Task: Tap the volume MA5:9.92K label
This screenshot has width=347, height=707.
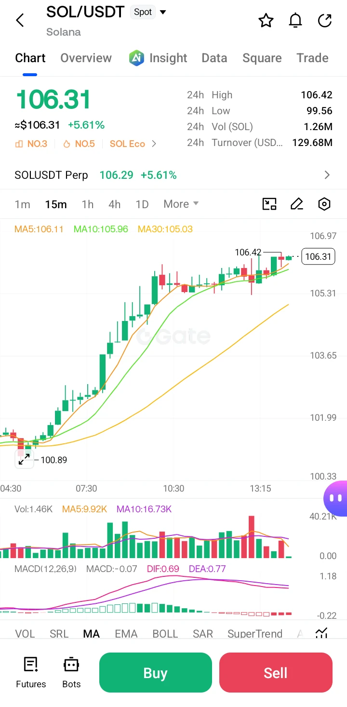Action: click(84, 509)
